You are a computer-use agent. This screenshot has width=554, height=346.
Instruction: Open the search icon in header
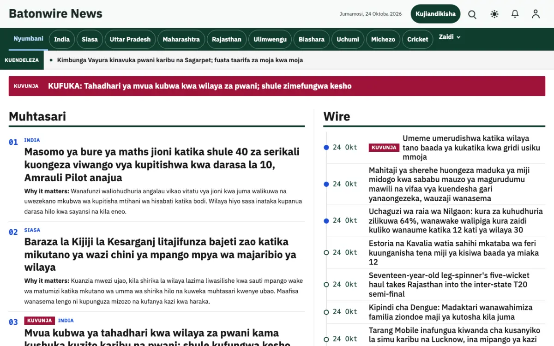(472, 14)
